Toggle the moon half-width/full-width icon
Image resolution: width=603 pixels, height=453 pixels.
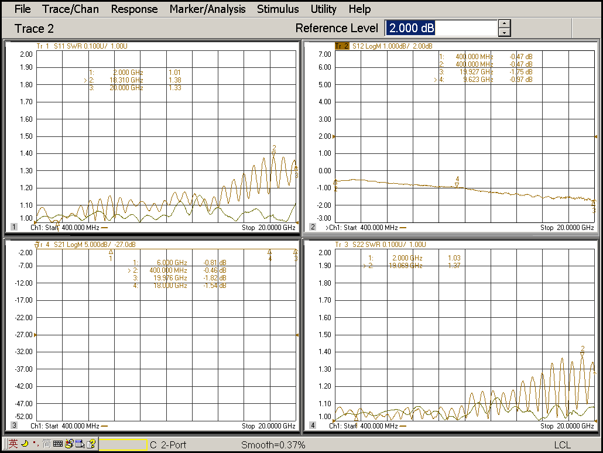tap(25, 444)
